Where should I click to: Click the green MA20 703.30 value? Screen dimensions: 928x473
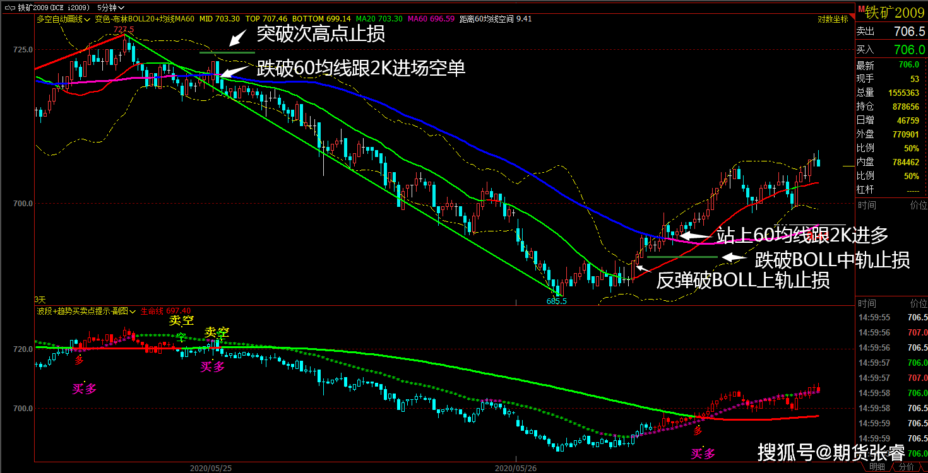click(379, 19)
